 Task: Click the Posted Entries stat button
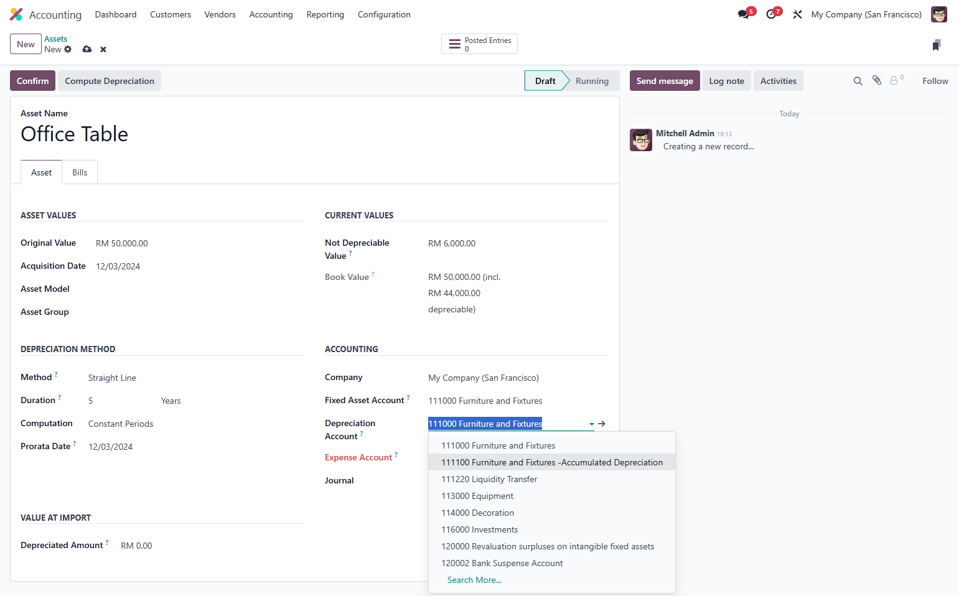point(479,44)
